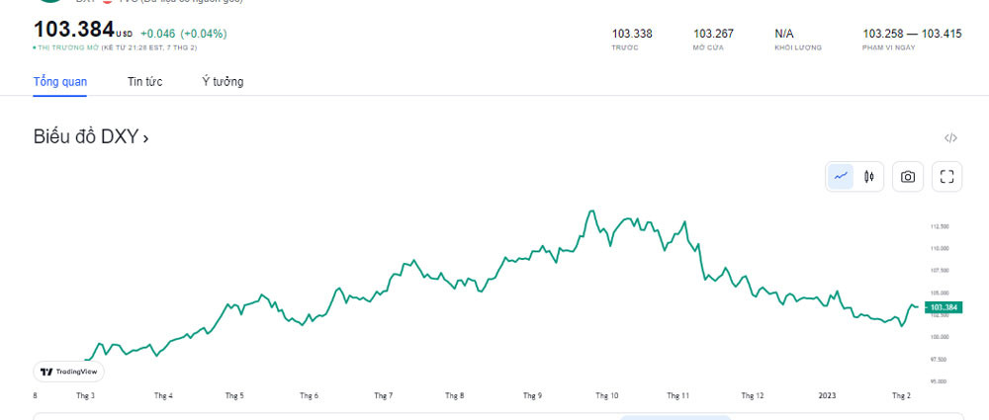
Task: Switch to line chart view
Action: coord(841,177)
